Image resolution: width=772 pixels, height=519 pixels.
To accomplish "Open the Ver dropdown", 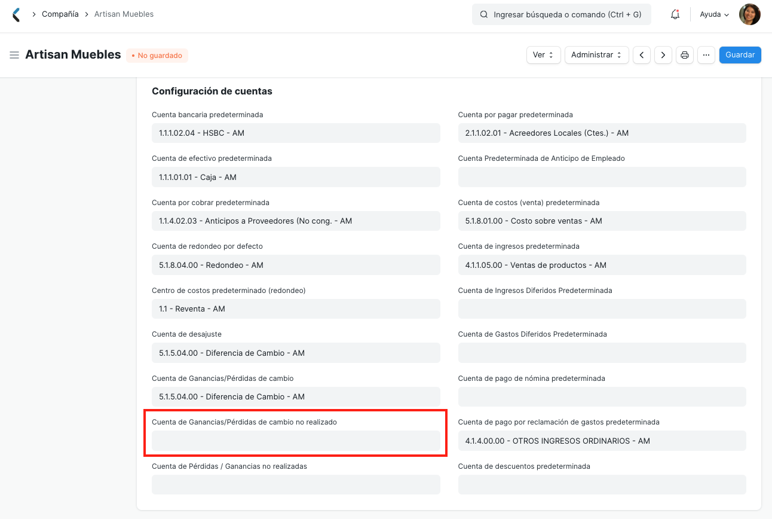I will tap(543, 55).
